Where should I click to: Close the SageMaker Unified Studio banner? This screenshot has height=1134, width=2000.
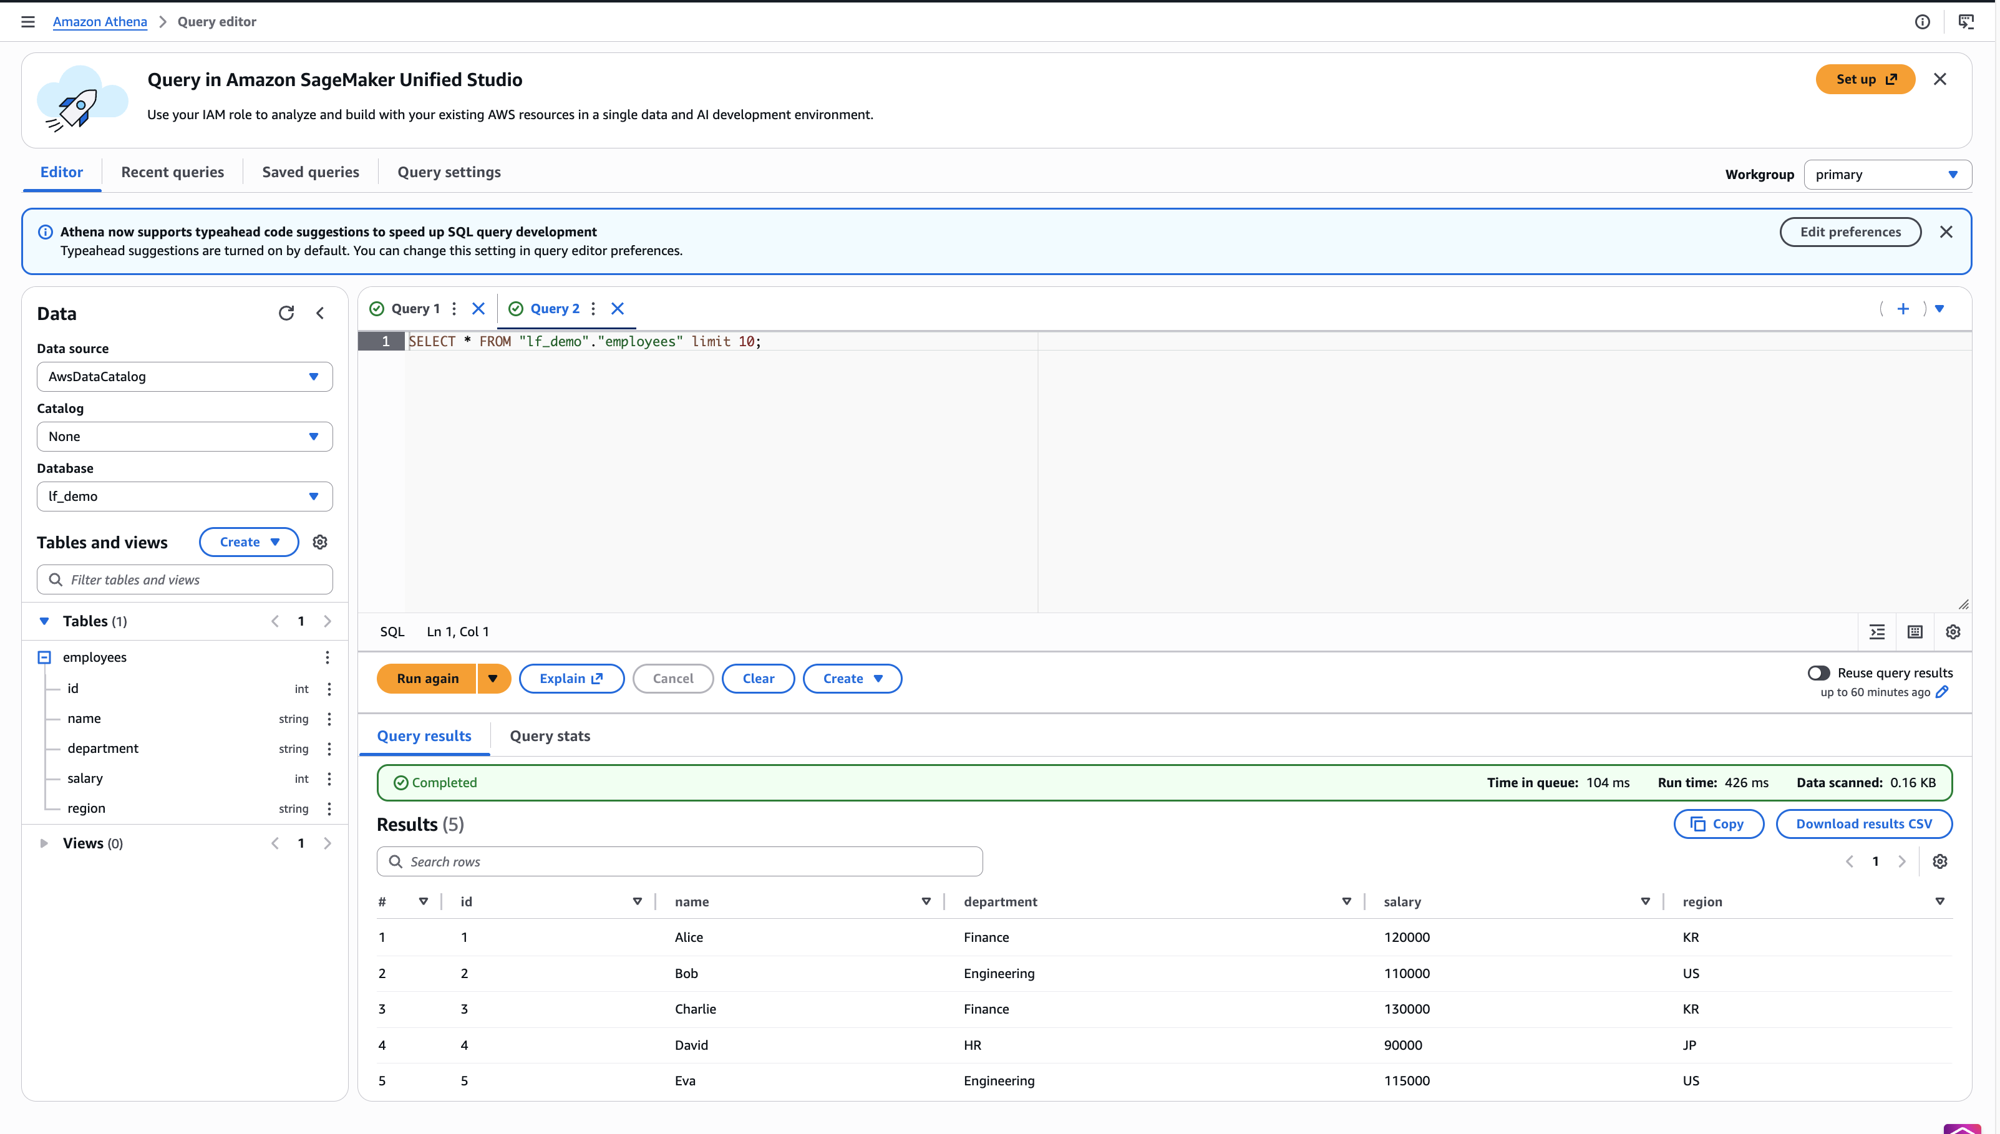[x=1939, y=79]
